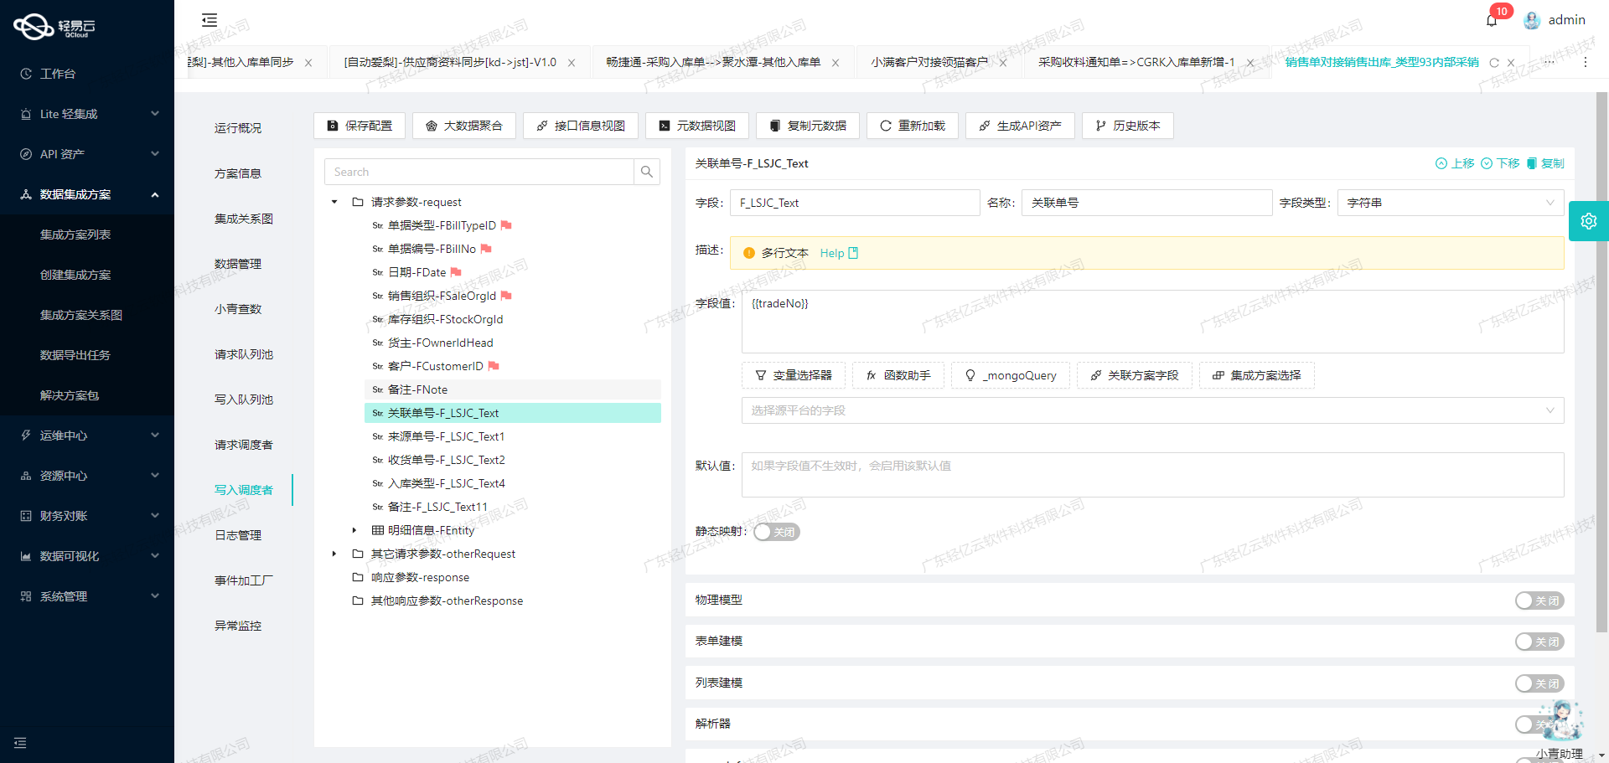
Task: Click 关联方案字段 button
Action: click(x=1134, y=375)
